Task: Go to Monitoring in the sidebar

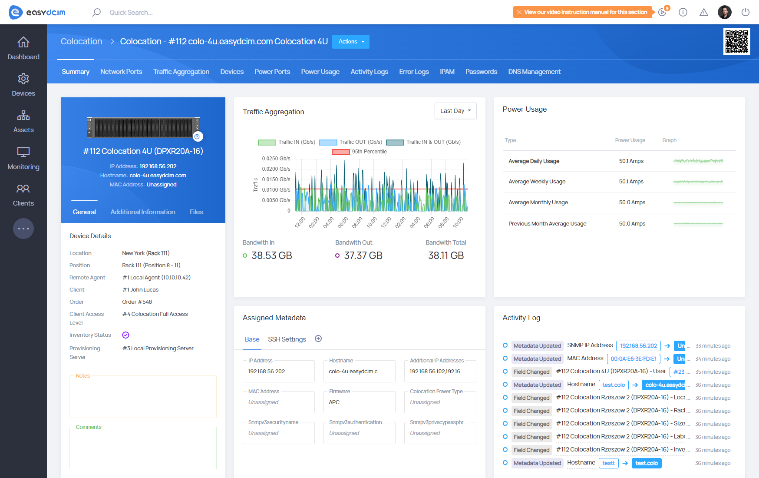Action: click(23, 158)
